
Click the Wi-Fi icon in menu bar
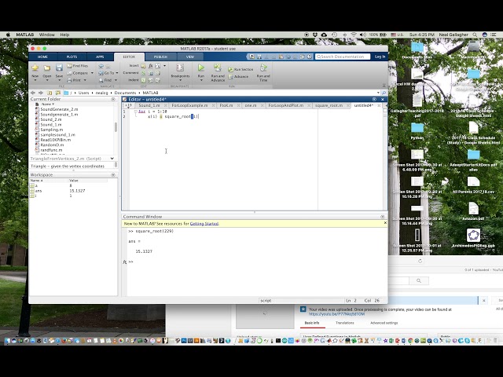(x=354, y=35)
